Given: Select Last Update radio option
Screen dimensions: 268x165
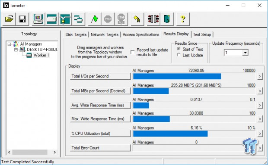Looking at the screenshot, I should (179, 55).
